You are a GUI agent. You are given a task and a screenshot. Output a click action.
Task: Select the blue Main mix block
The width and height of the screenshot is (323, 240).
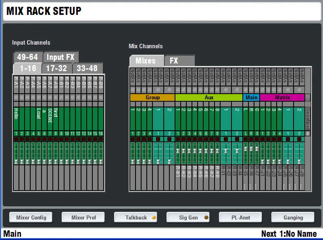click(251, 98)
